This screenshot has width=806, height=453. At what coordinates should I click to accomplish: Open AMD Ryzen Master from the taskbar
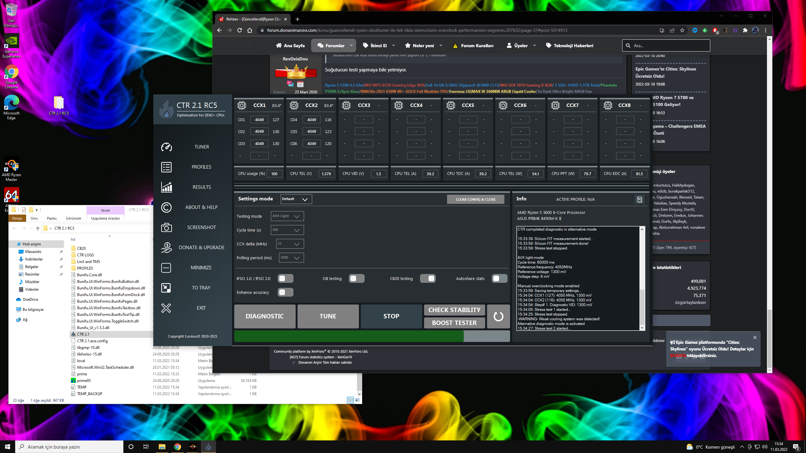[x=193, y=447]
